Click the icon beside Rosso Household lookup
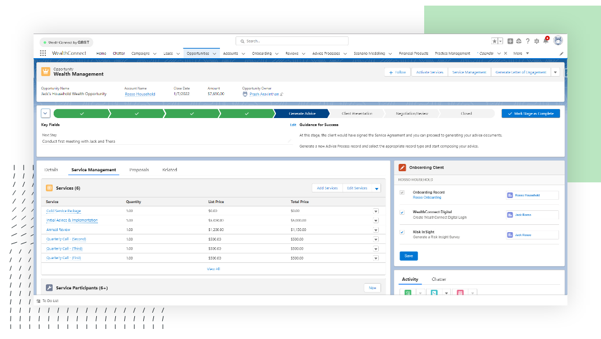Screen dimensions: 601x339 (510, 195)
